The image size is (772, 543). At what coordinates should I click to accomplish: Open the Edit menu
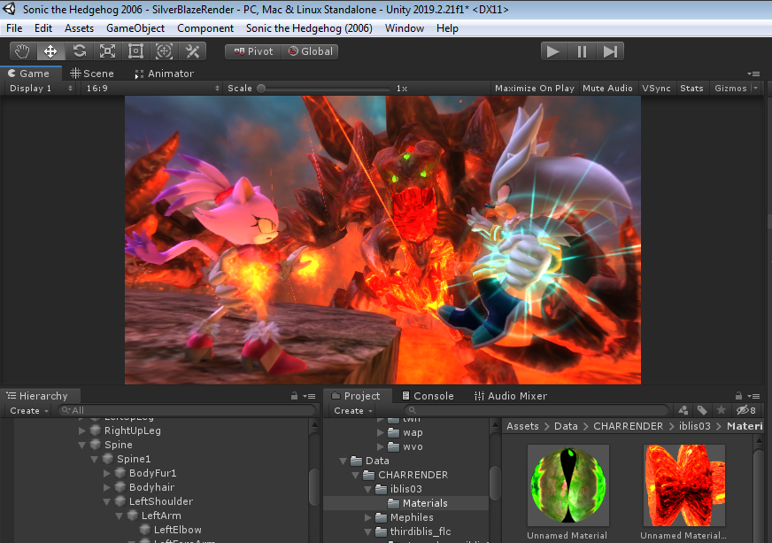point(43,28)
